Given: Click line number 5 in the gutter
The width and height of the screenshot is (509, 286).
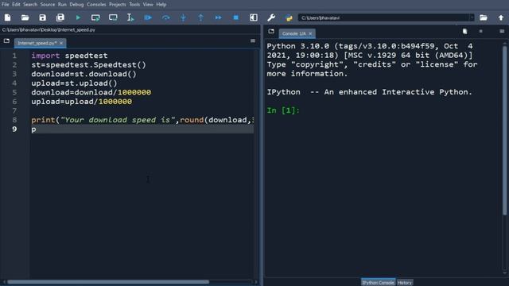Looking at the screenshot, I should pos(14,92).
